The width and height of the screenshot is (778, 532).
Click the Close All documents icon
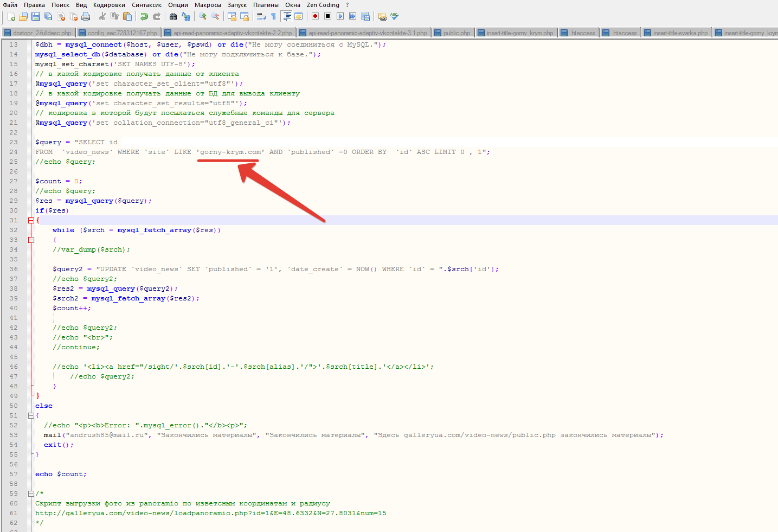tap(73, 16)
